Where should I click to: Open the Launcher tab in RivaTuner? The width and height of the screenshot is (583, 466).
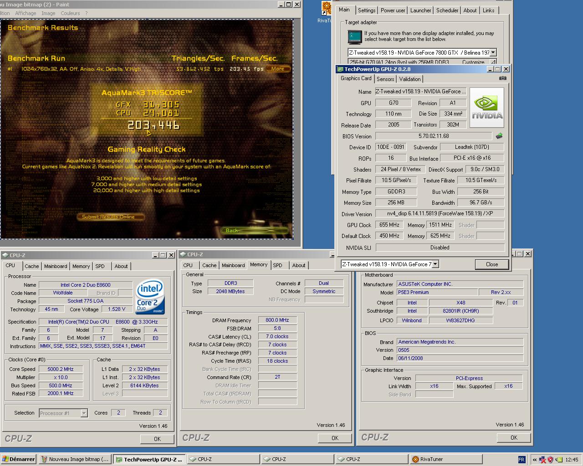tap(420, 10)
